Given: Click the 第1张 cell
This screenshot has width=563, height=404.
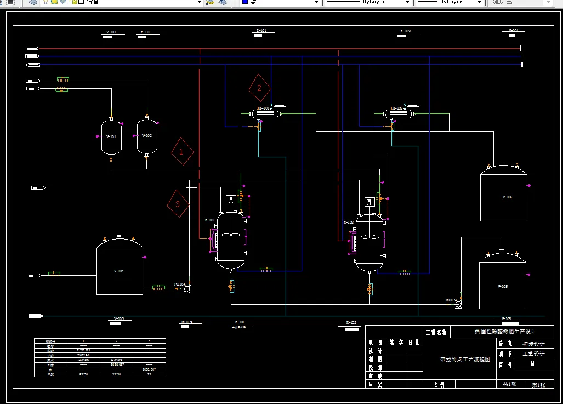Looking at the screenshot, I should point(538,385).
